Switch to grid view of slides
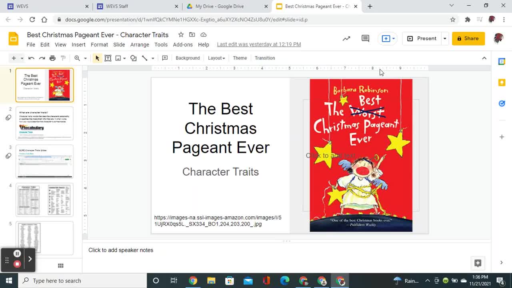Image resolution: width=512 pixels, height=288 pixels. (x=61, y=266)
